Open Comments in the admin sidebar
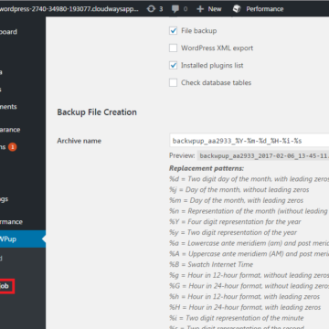The image size is (329, 329). [x=8, y=107]
